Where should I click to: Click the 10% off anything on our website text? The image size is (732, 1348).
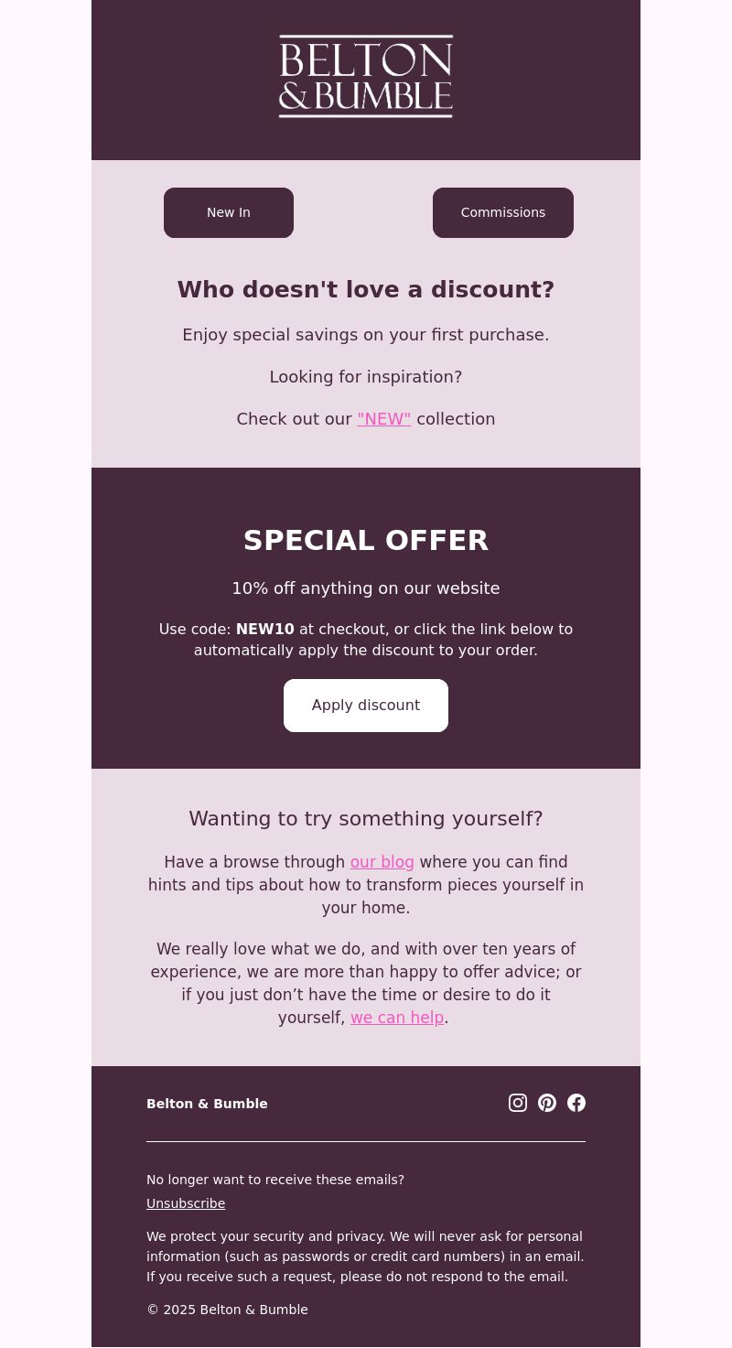[x=366, y=588]
